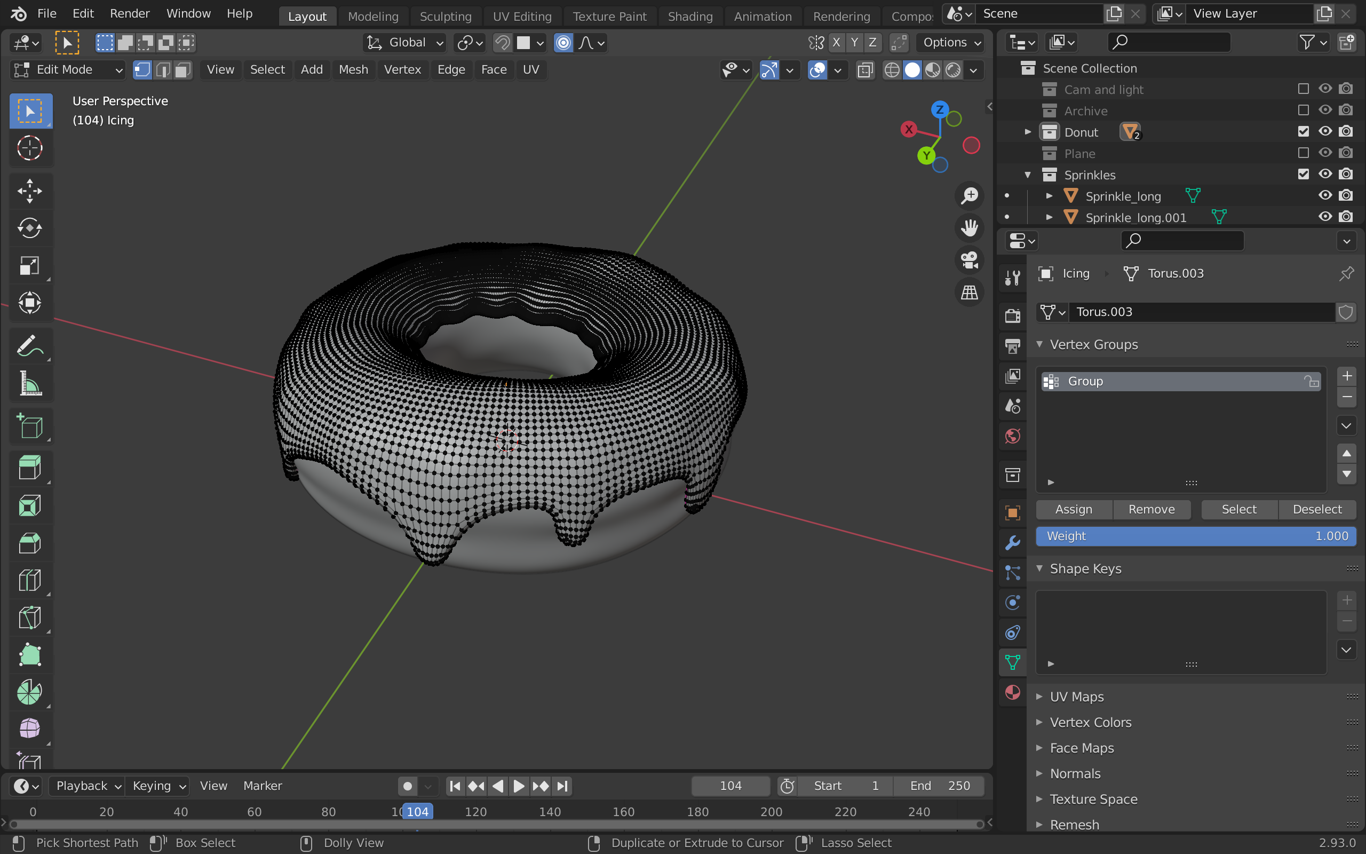Click the current frame 104 marker
1366x854 pixels.
coord(418,812)
